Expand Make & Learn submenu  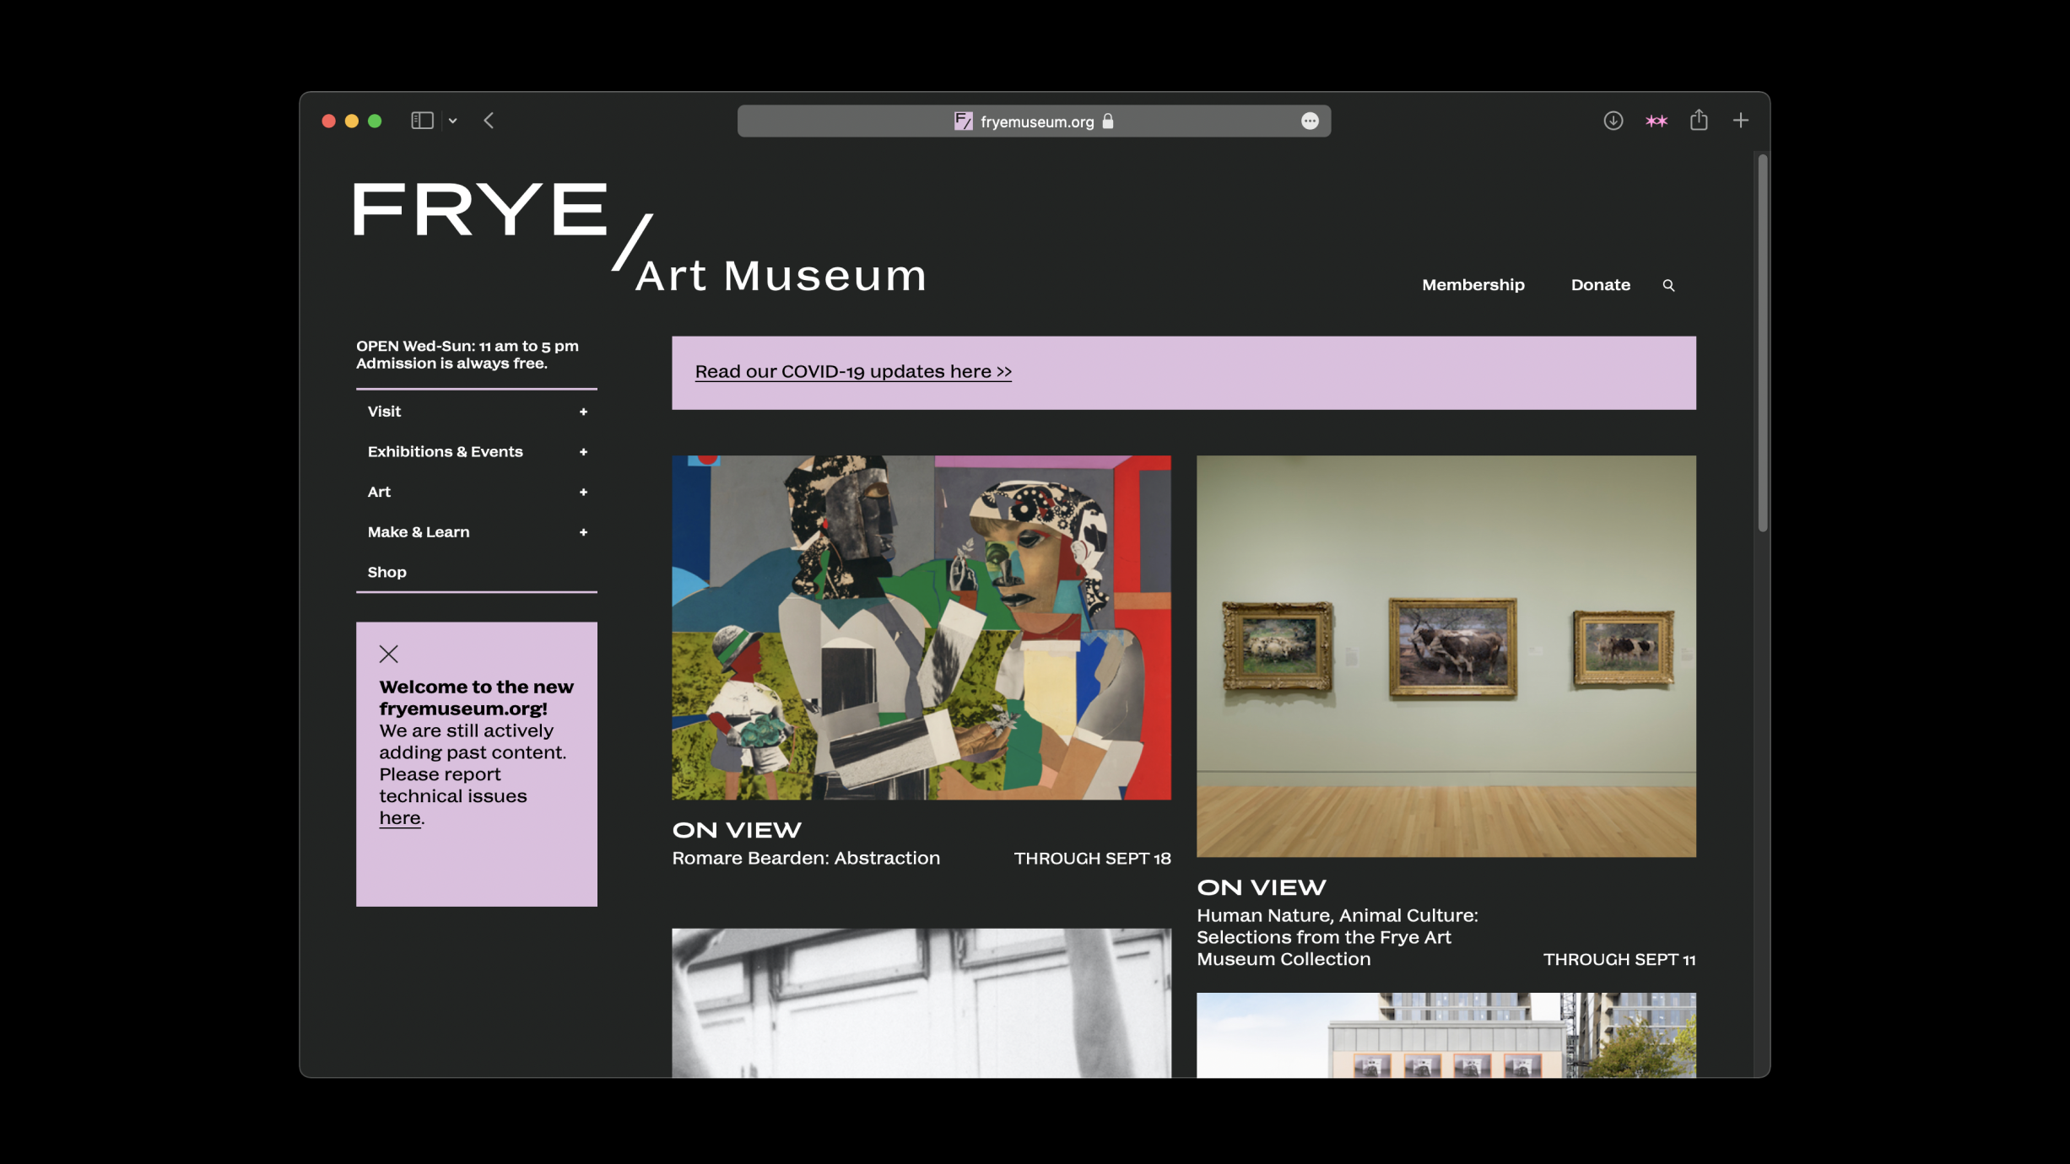[582, 532]
